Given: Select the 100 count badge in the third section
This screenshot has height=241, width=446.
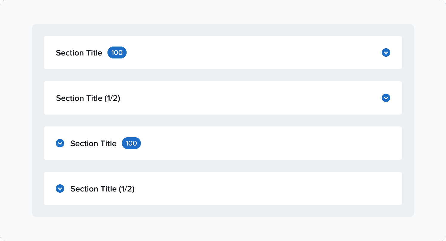Looking at the screenshot, I should point(131,143).
